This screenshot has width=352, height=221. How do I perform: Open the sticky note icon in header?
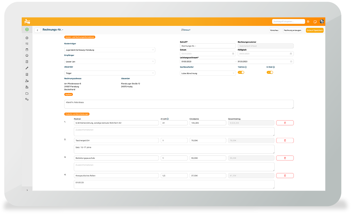(x=315, y=22)
